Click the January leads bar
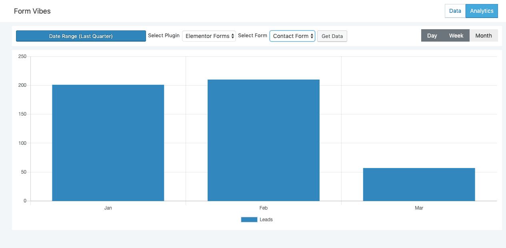 (x=108, y=143)
